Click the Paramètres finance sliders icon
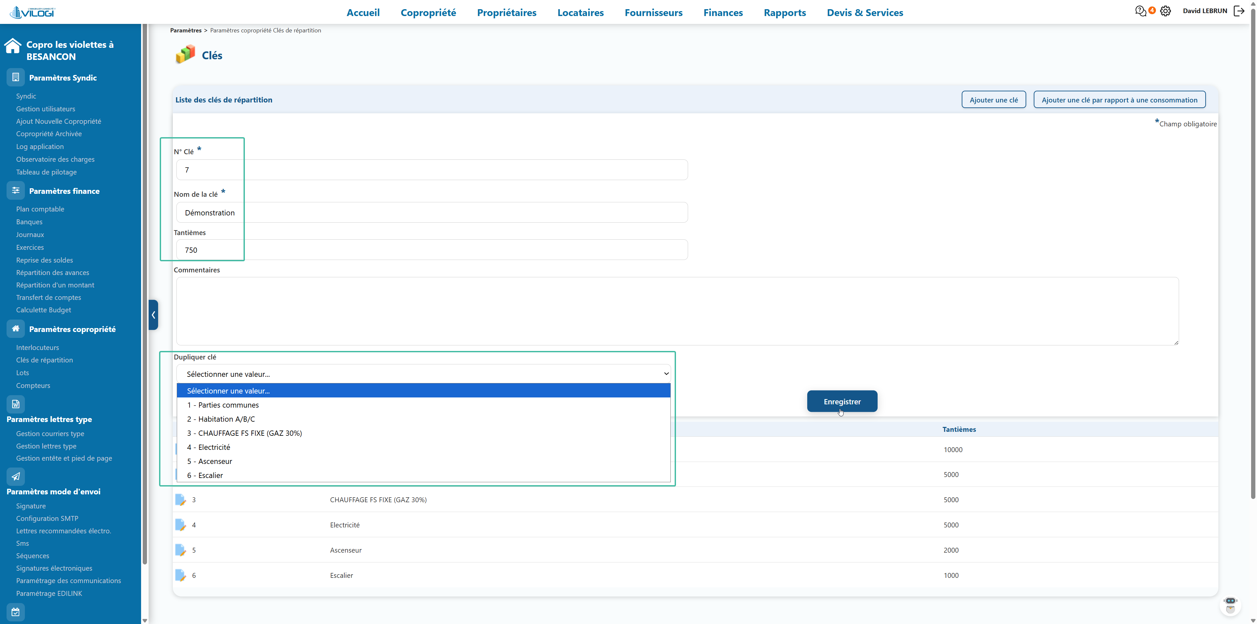Viewport: 1257px width, 624px height. [x=16, y=190]
